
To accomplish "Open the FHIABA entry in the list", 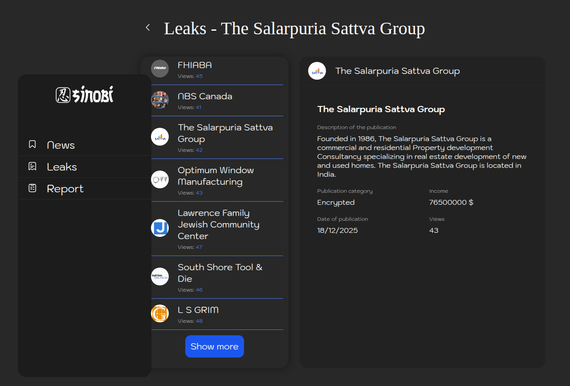I will 195,65.
